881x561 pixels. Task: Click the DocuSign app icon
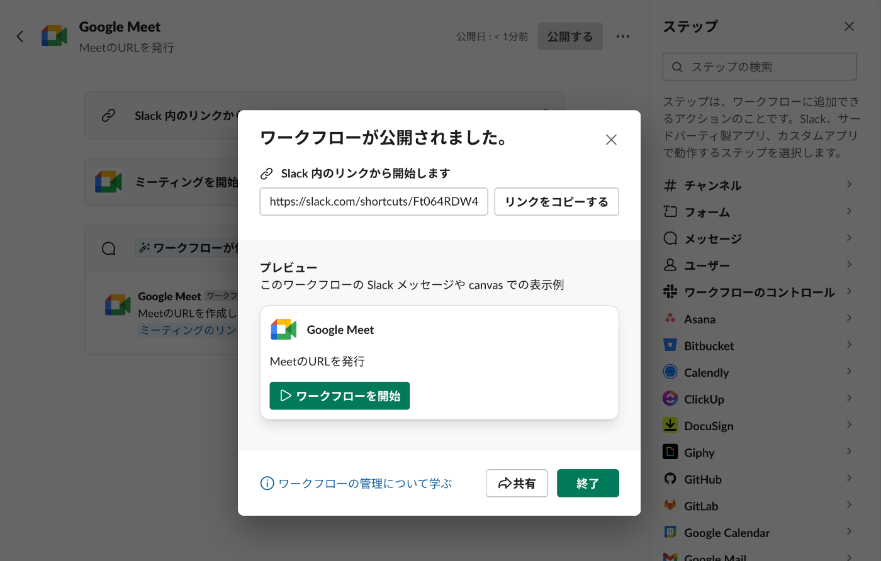tap(670, 425)
